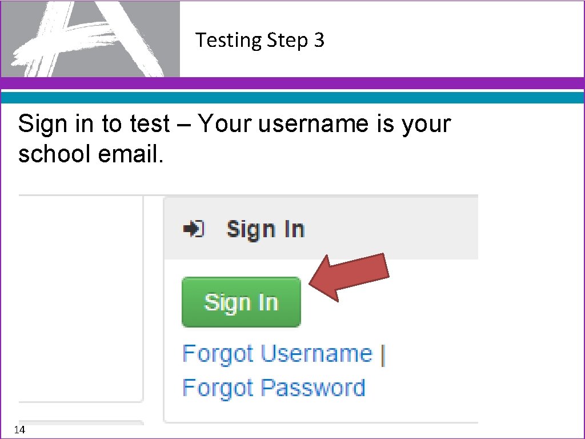This screenshot has height=439, width=585.
Task: Click the A logo's crossing stroke
Action: (63, 46)
